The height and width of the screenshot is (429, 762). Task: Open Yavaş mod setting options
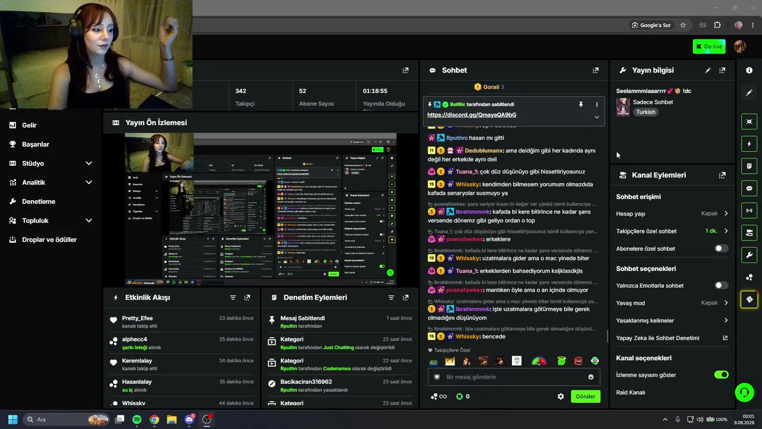click(672, 303)
